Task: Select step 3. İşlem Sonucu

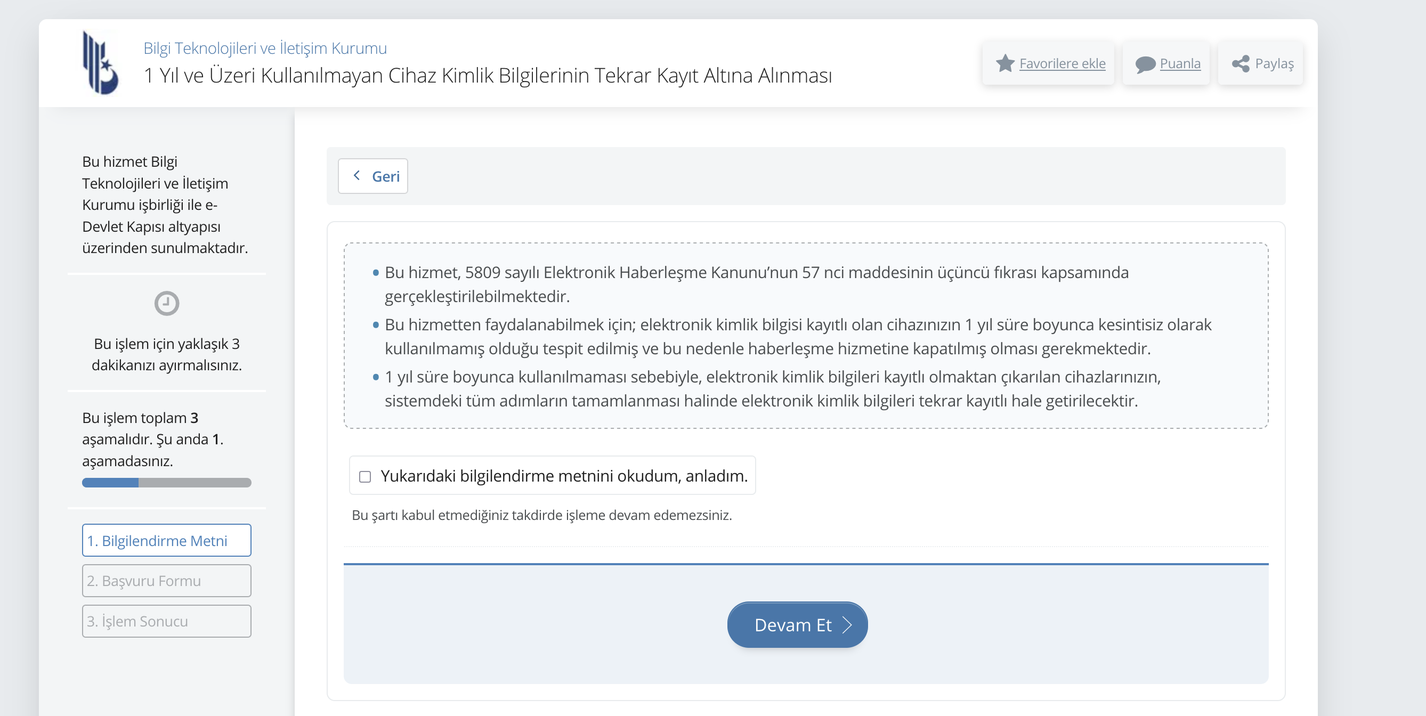Action: (x=167, y=621)
